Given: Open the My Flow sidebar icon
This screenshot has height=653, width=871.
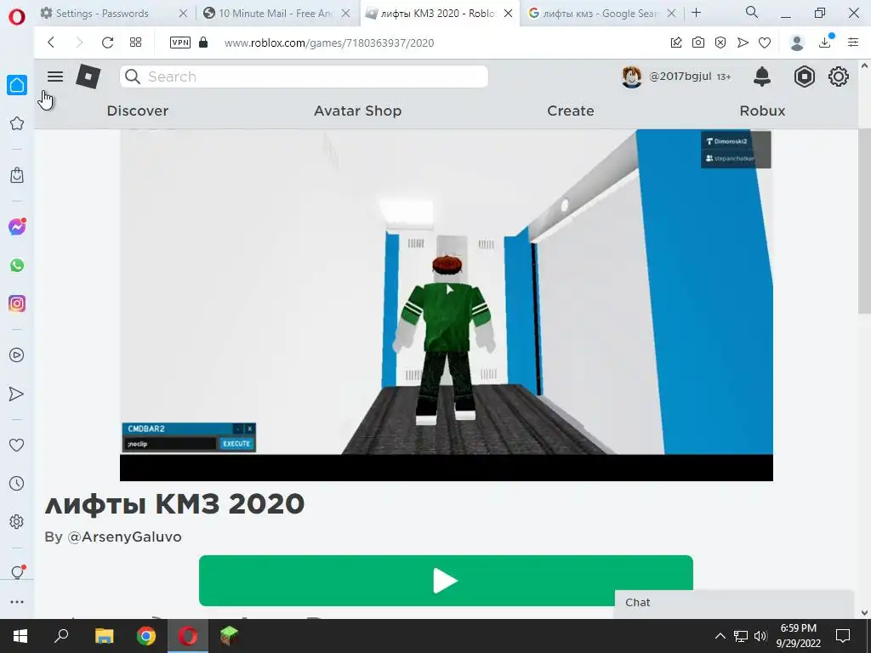Looking at the screenshot, I should point(17,394).
